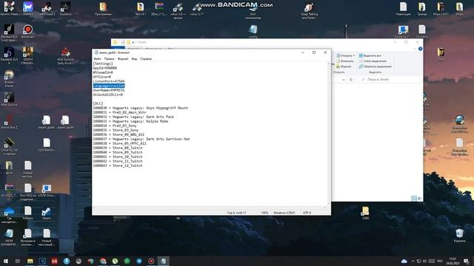
Task: Click the UTF-8 encoding in status bar
Action: [307, 213]
